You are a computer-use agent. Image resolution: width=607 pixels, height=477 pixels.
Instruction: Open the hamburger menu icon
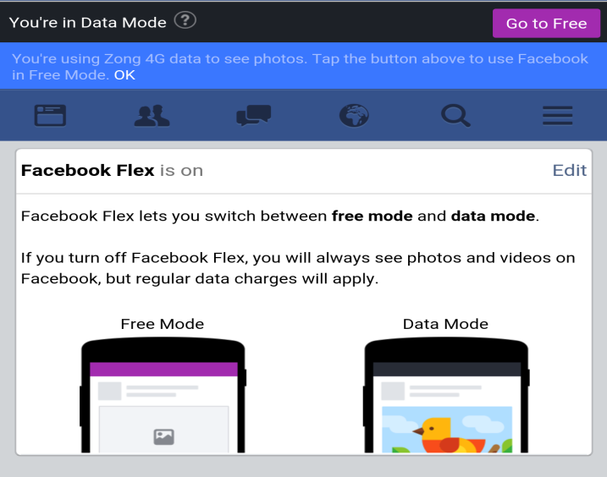pos(557,115)
